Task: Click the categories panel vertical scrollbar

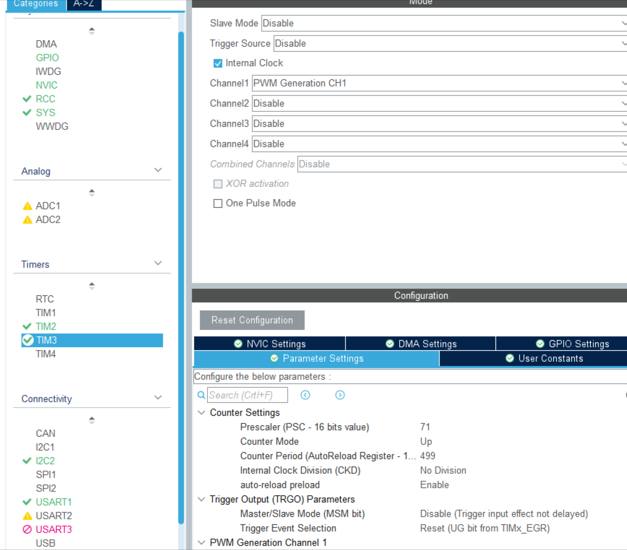Action: point(181,277)
